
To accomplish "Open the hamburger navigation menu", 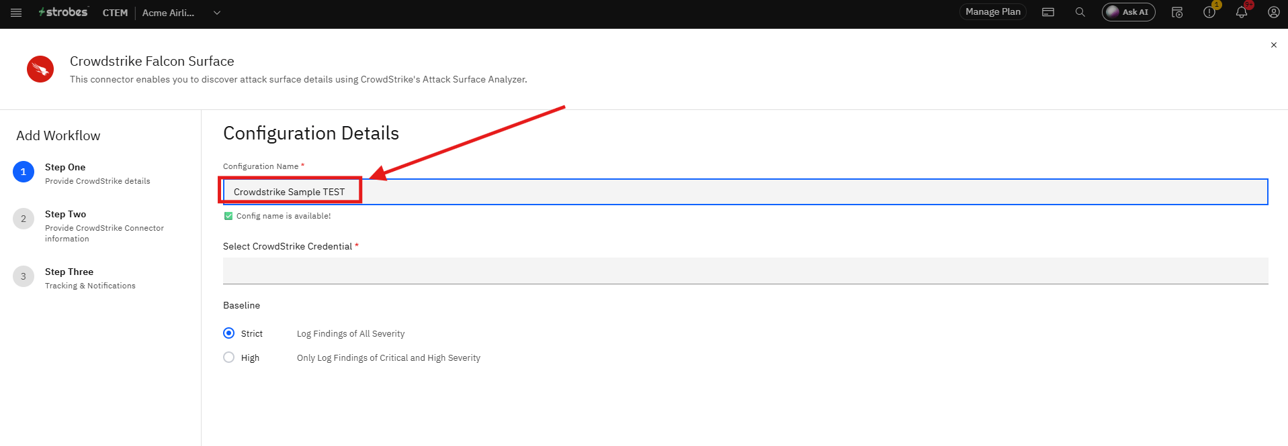I will [16, 13].
